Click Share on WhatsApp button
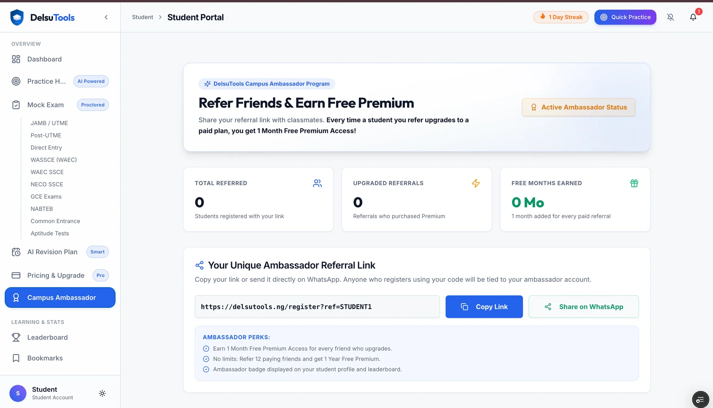713x408 pixels. 583,307
